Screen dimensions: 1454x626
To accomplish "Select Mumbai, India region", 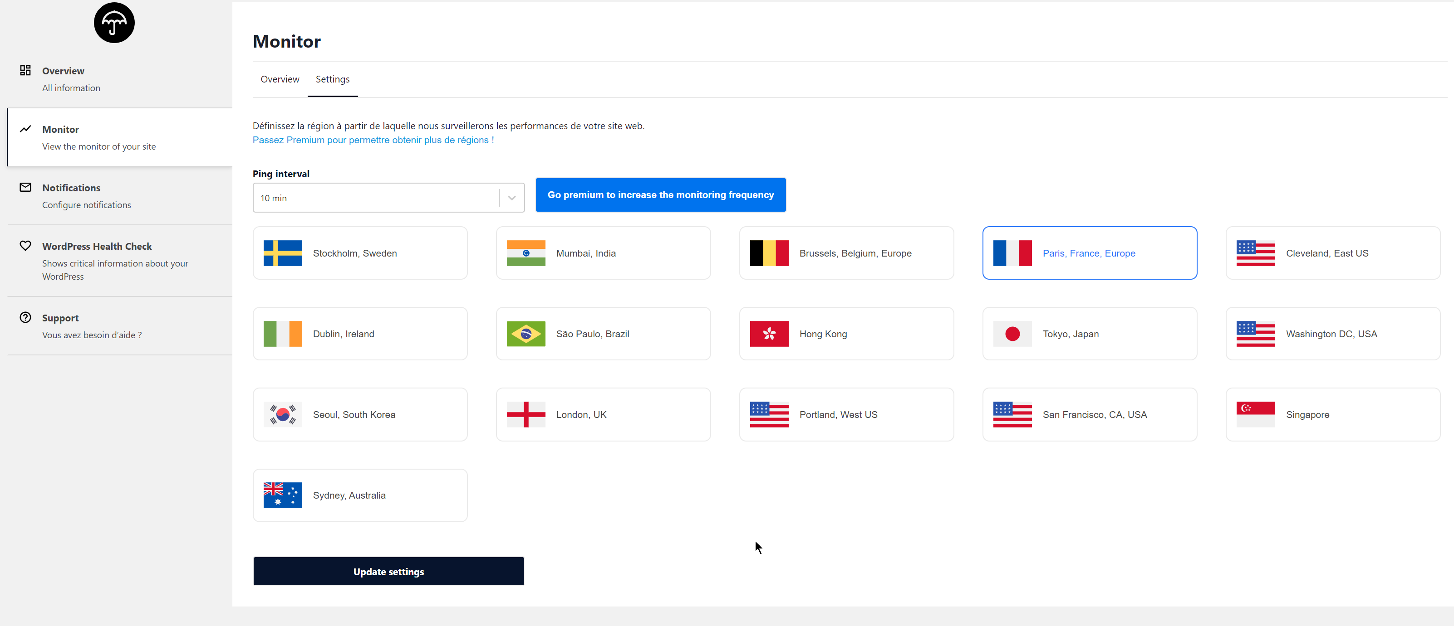I will 604,253.
